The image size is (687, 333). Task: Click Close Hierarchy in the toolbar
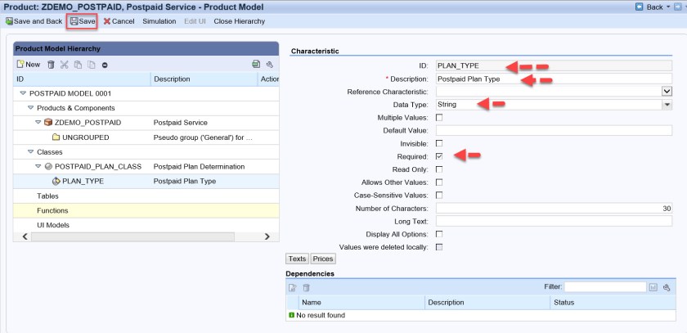coord(239,21)
